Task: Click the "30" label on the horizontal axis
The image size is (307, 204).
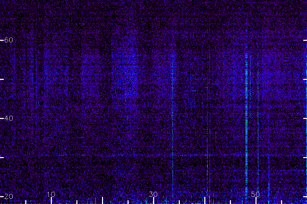Action: (153, 194)
